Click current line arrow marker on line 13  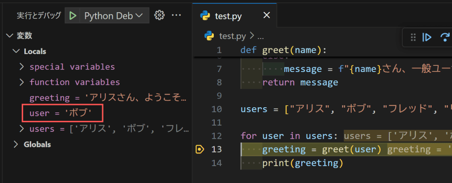click(x=200, y=149)
